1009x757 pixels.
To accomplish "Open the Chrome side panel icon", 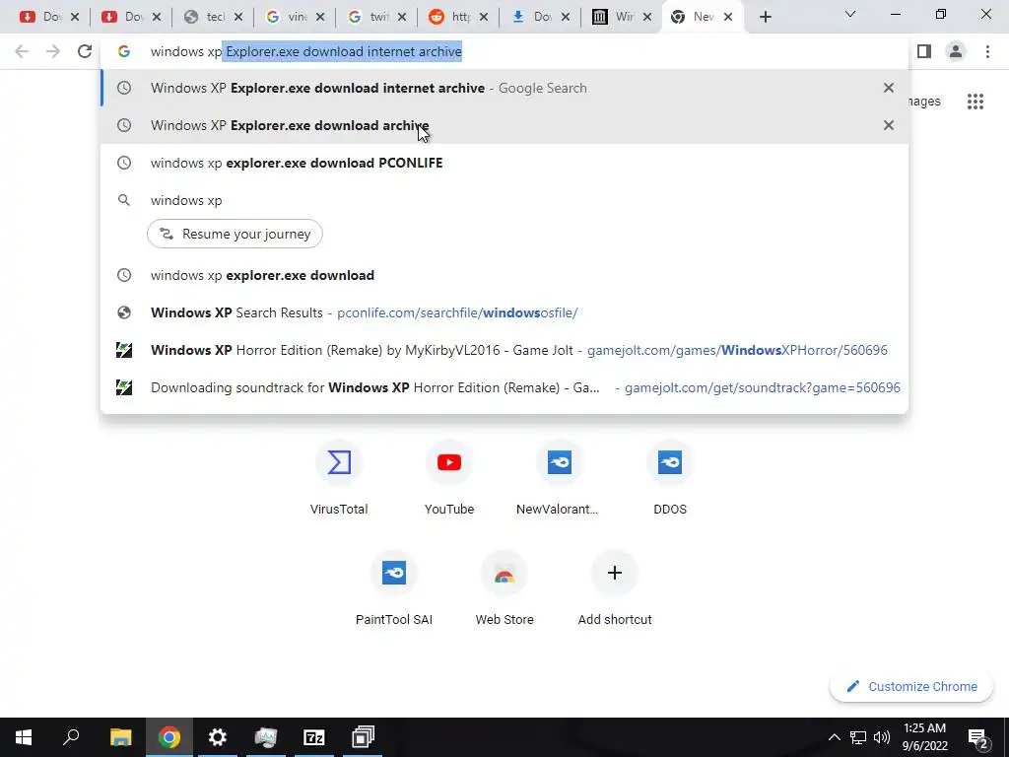I will 924,51.
